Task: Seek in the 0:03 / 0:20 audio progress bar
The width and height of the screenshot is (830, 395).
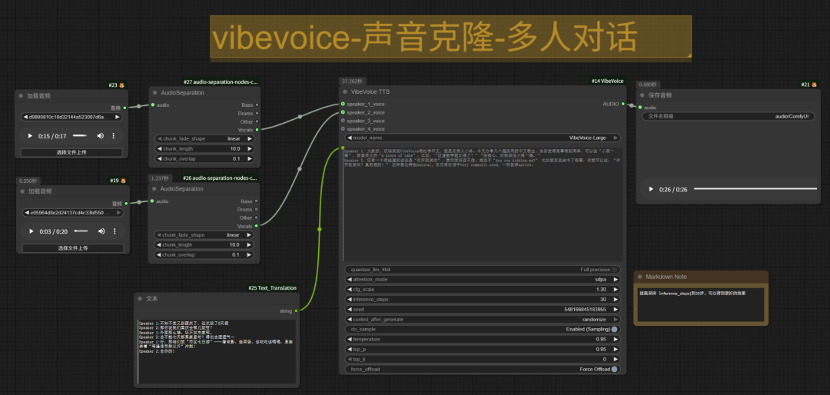Action: (x=81, y=231)
